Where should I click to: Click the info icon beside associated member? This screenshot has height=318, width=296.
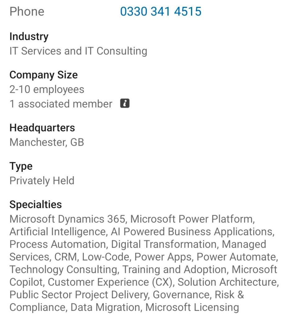coord(125,104)
